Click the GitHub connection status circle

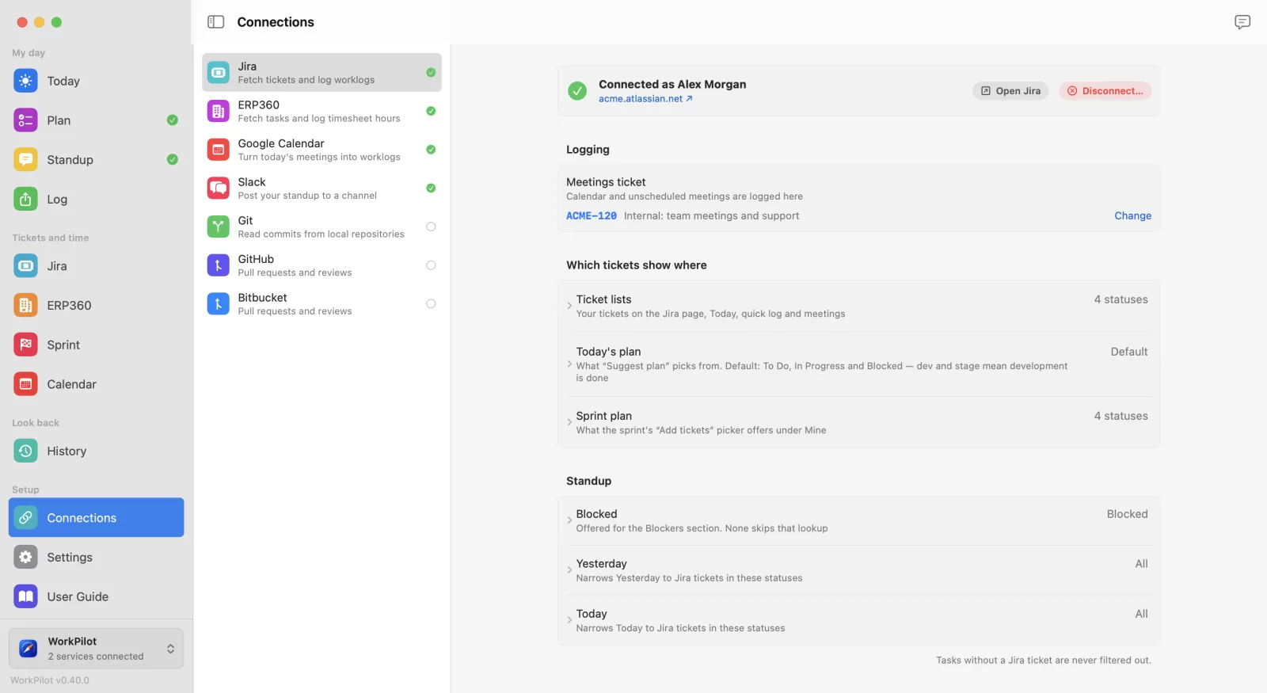coord(431,265)
